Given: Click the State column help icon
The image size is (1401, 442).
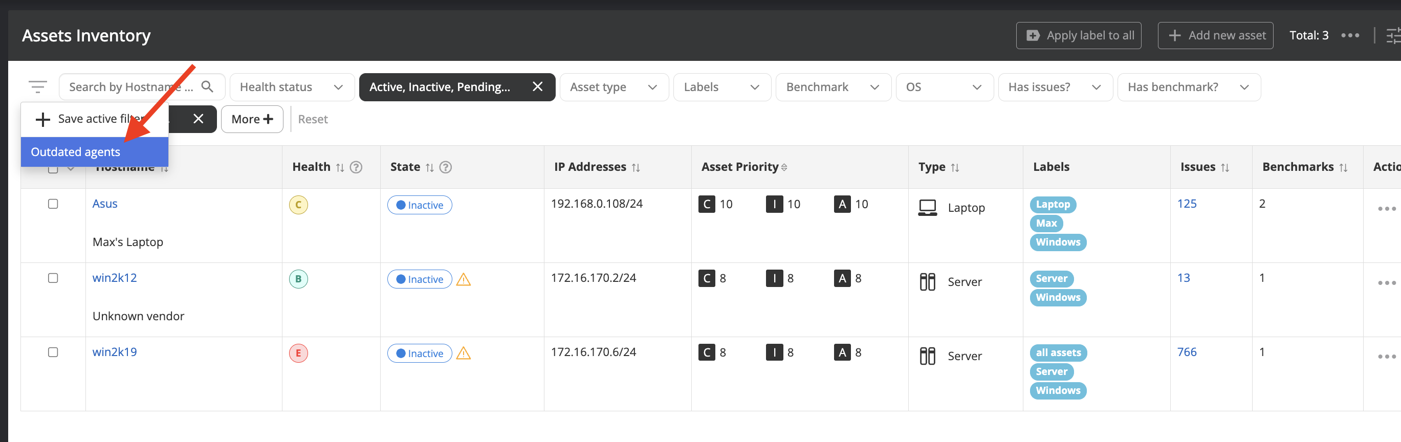Looking at the screenshot, I should click(x=446, y=167).
